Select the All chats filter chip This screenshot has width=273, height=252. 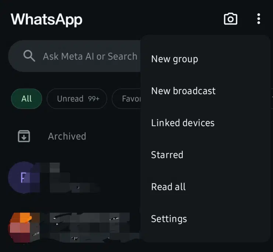click(x=27, y=99)
